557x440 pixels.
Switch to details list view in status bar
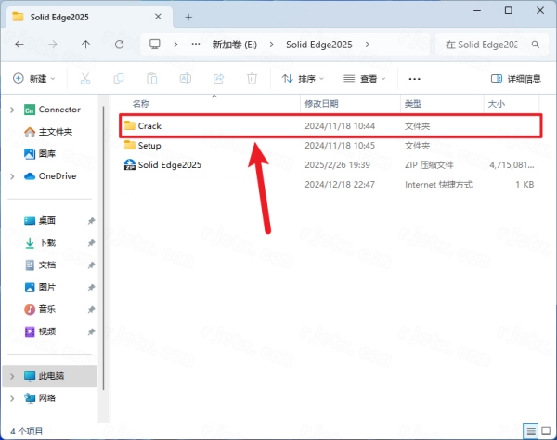coord(531,431)
